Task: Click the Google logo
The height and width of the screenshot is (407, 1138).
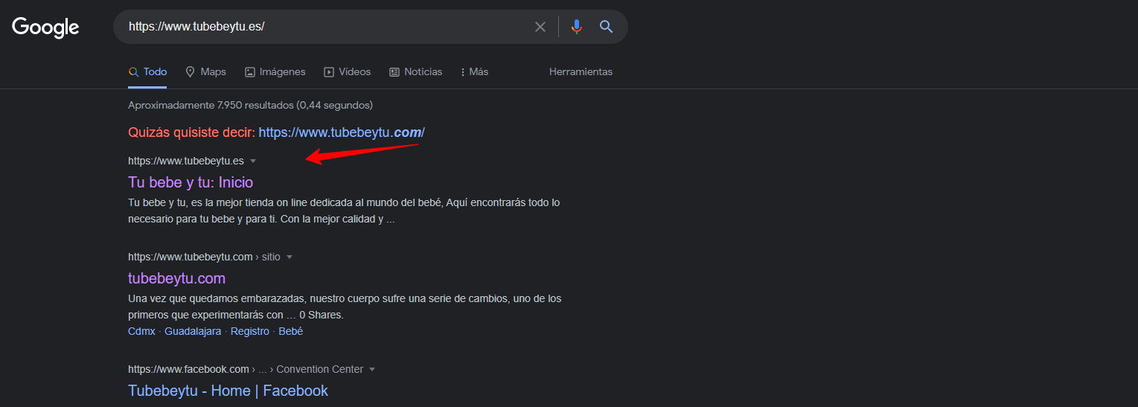Action: pos(45,28)
